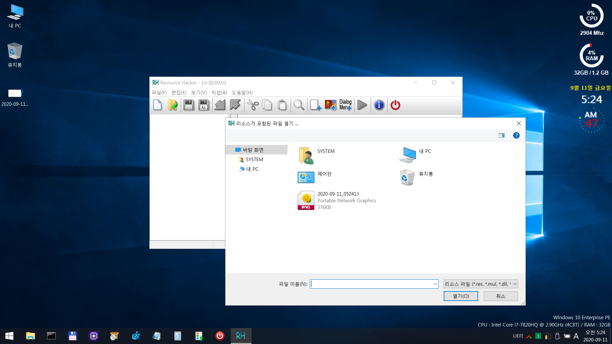Click the Save As floppy icon
Viewport: 612px width, 344px height.
click(x=204, y=105)
